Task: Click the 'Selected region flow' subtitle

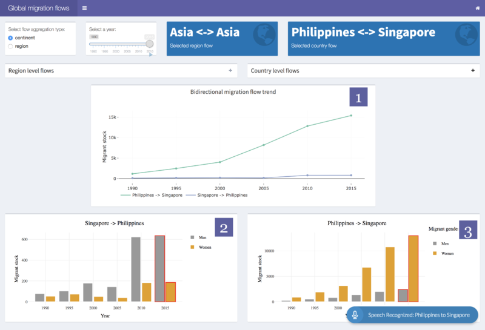Action: (x=191, y=46)
